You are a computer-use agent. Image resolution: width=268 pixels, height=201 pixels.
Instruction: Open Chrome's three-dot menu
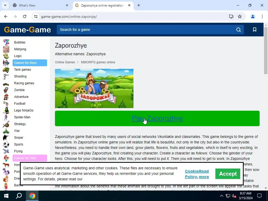click(262, 16)
